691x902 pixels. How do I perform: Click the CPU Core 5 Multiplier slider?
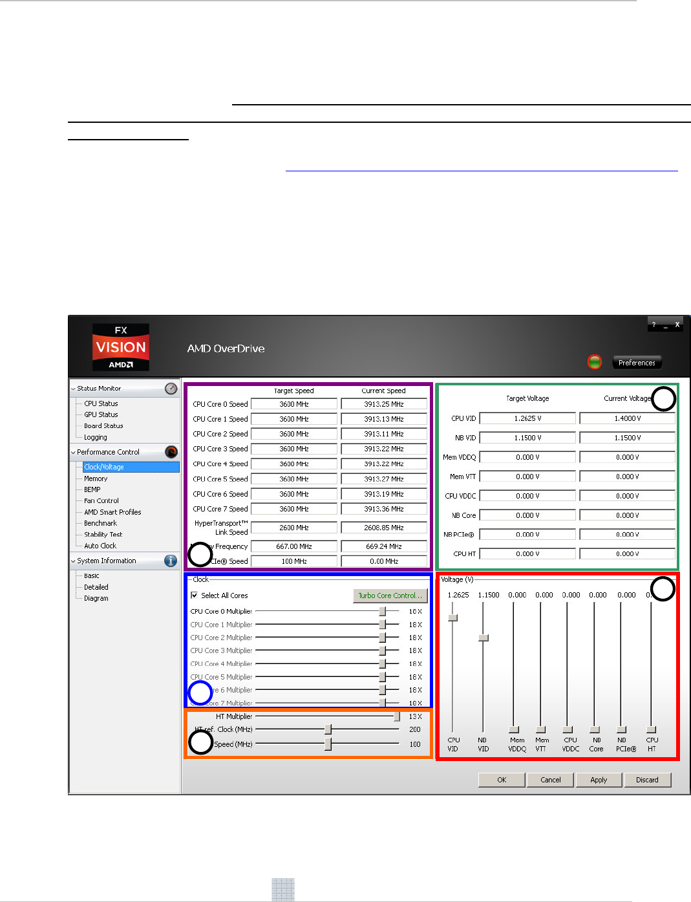pos(382,677)
